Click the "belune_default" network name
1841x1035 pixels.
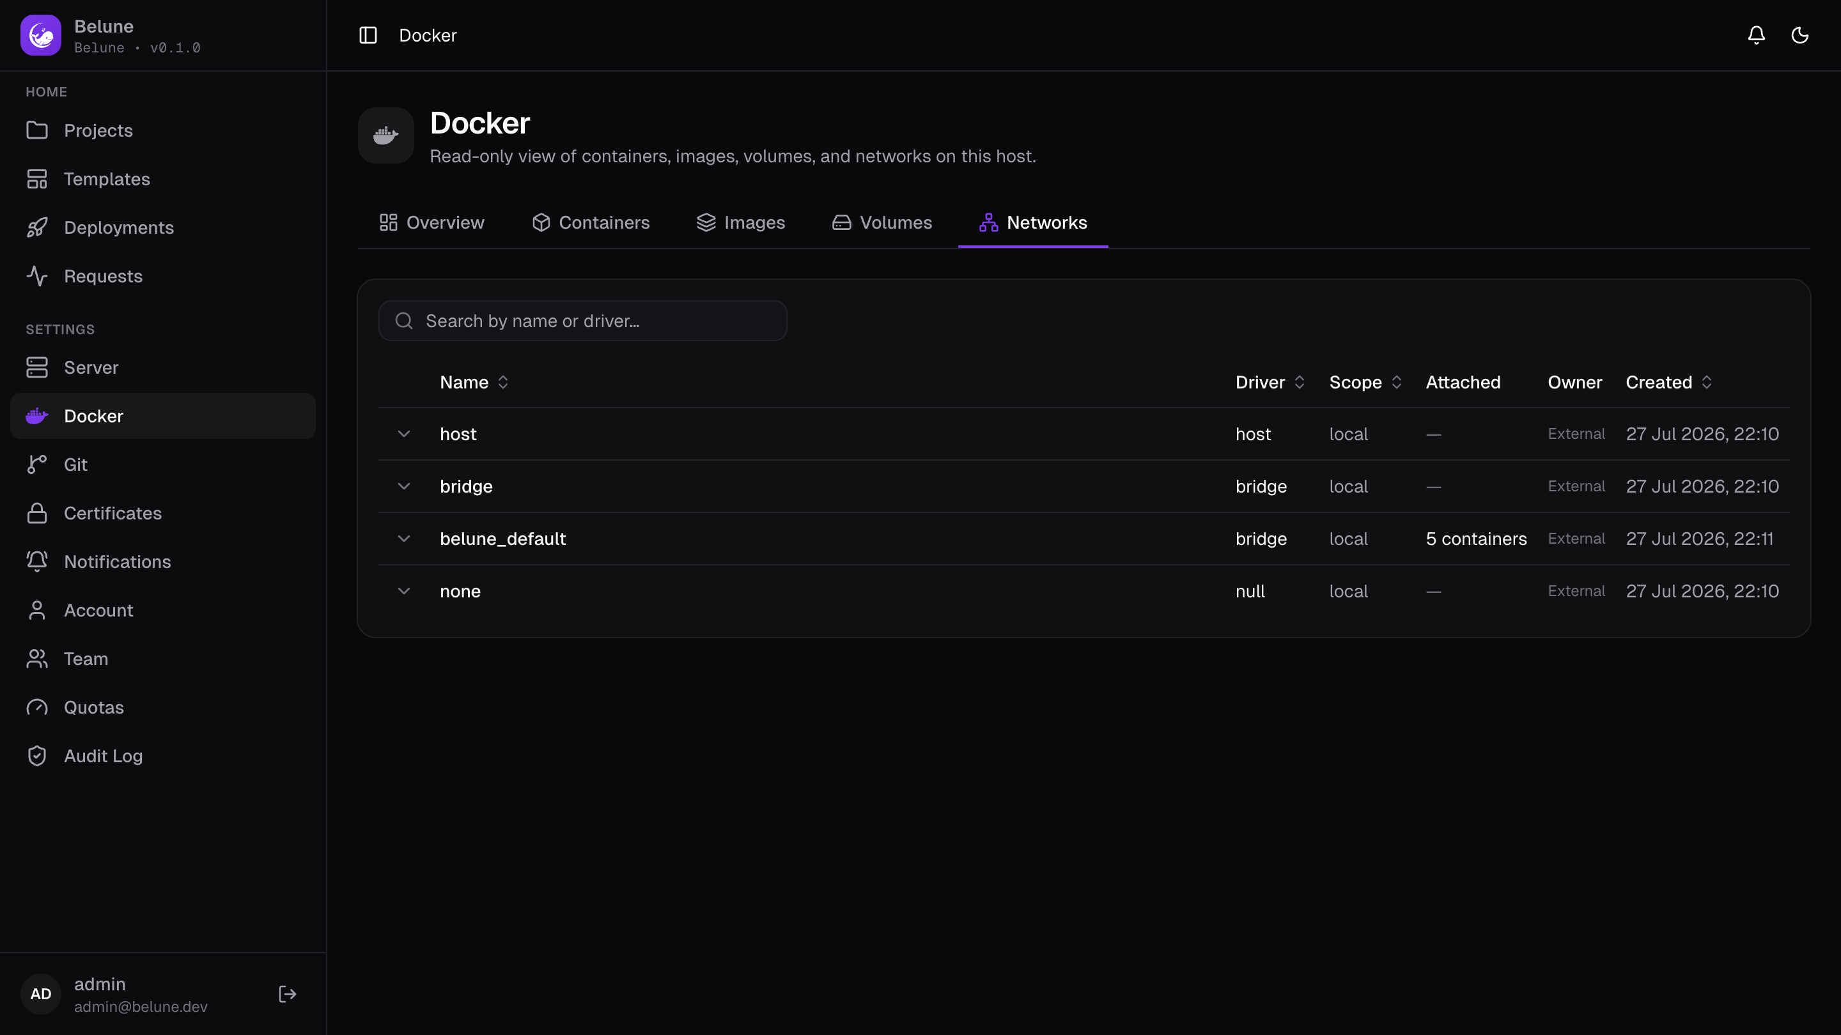pyautogui.click(x=503, y=539)
